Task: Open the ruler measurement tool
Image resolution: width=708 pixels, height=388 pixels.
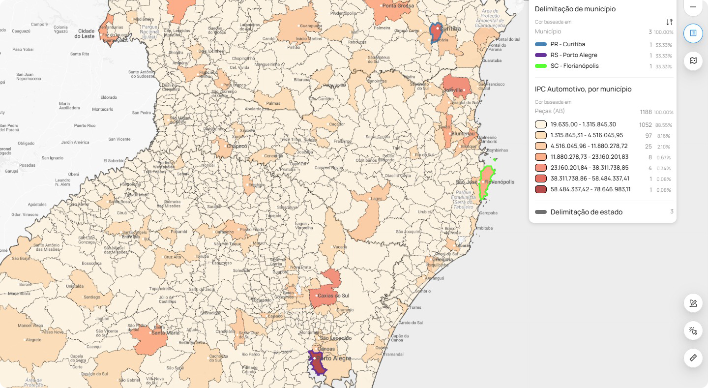Action: click(x=693, y=358)
